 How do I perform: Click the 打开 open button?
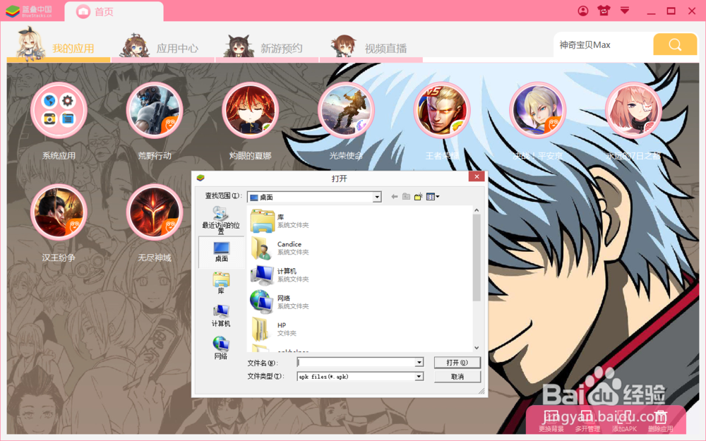click(457, 362)
